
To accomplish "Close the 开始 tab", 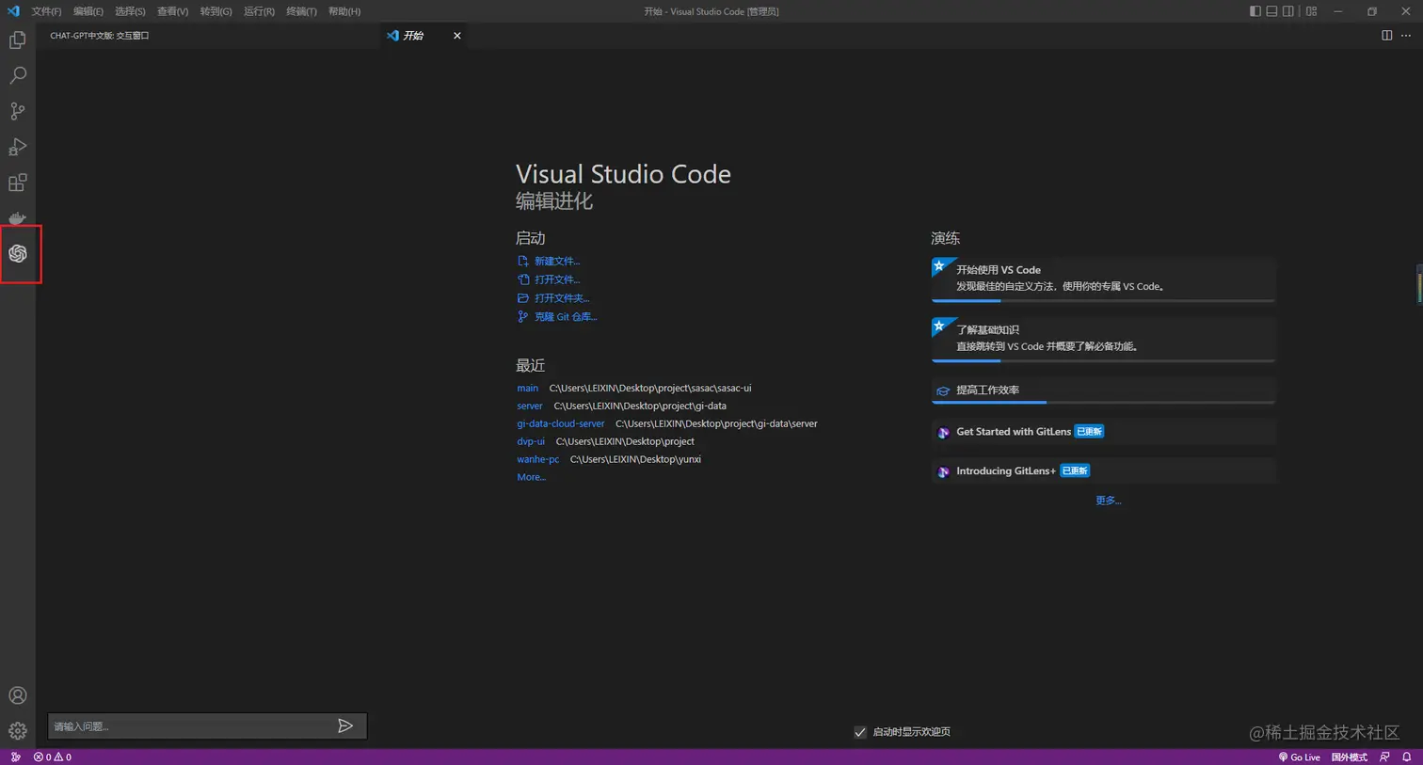I will pyautogui.click(x=457, y=36).
